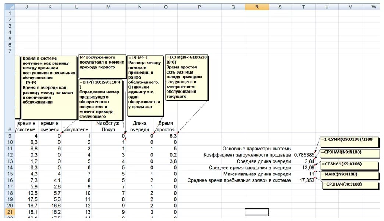Click result cell 2,84
This screenshot has height=221, width=384.
tap(303, 161)
